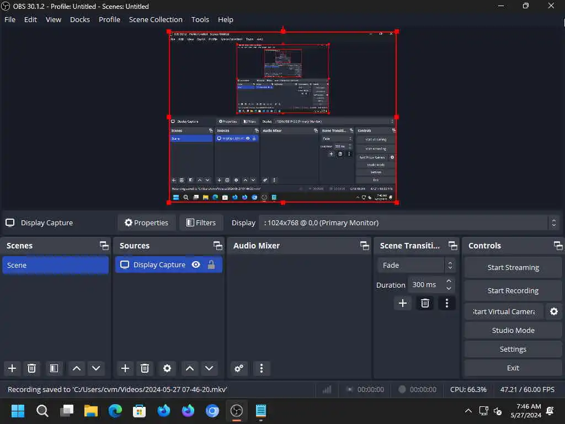Click the preview canvas display capture
The height and width of the screenshot is (424, 565).
(x=283, y=117)
